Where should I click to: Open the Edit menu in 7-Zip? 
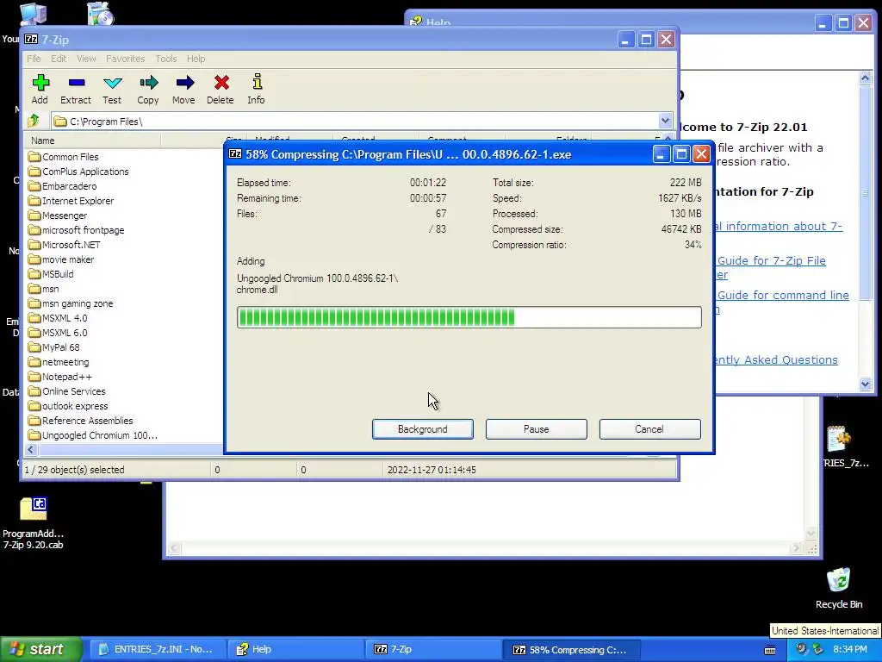[59, 59]
